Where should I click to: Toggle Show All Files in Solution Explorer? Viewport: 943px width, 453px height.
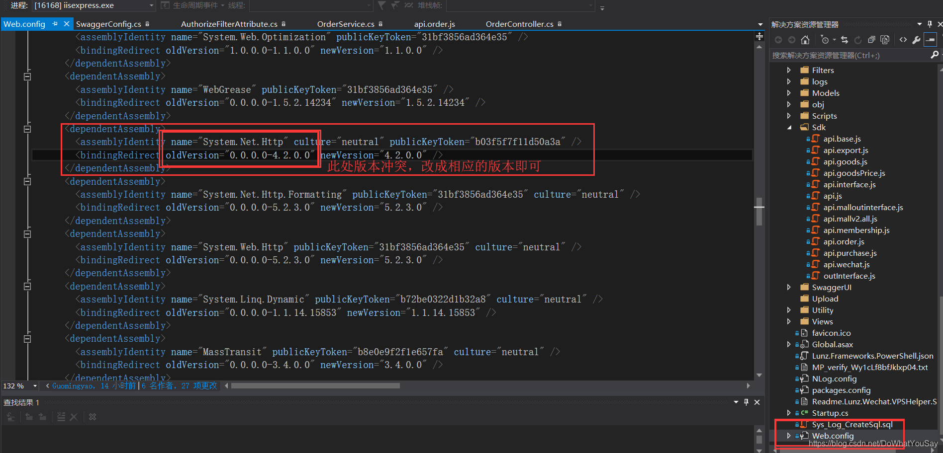pyautogui.click(x=885, y=40)
